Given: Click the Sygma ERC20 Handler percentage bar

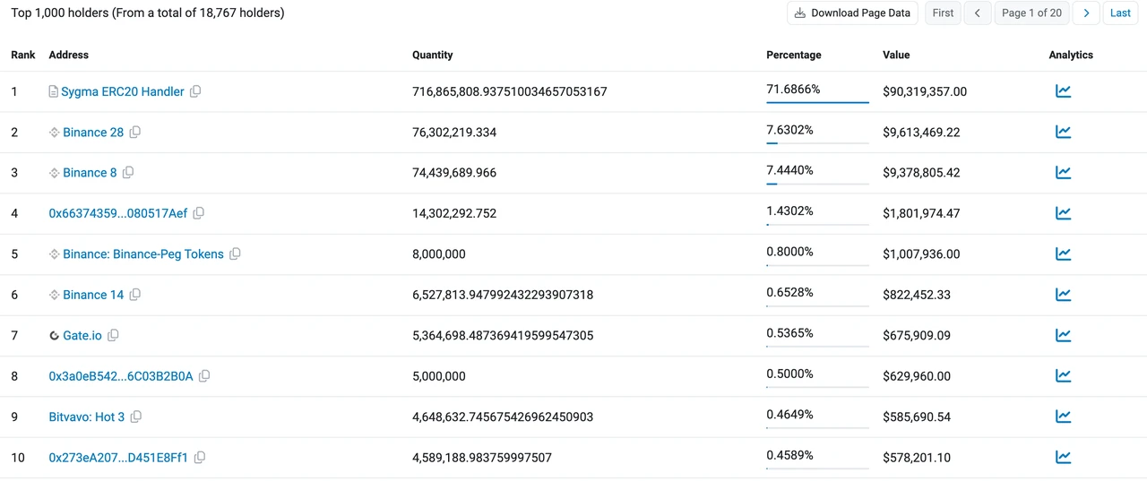Looking at the screenshot, I should pos(817,102).
